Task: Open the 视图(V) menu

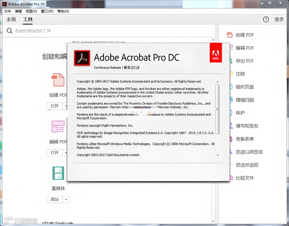Action: (31, 11)
